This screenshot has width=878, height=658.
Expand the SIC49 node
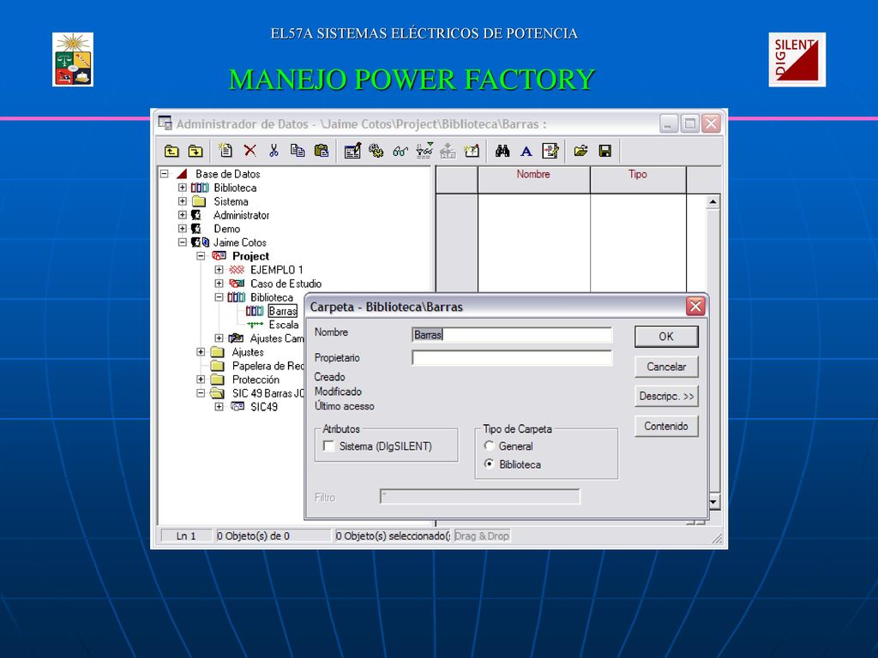pyautogui.click(x=219, y=407)
